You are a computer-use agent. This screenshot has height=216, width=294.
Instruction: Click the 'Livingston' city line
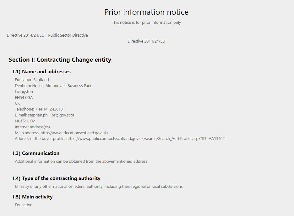click(24, 92)
